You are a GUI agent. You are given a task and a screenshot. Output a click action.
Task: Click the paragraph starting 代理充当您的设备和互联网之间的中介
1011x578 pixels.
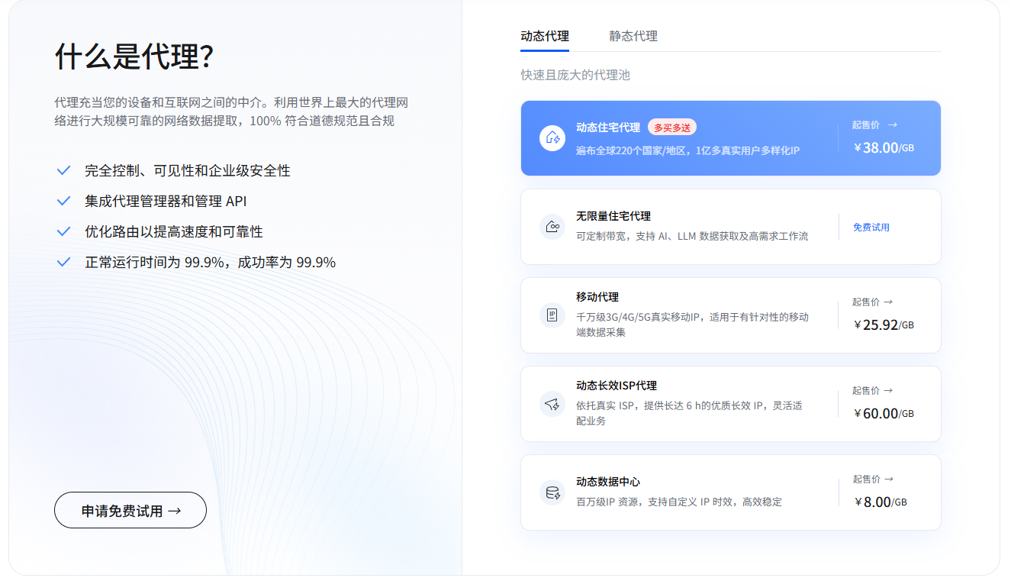point(232,111)
